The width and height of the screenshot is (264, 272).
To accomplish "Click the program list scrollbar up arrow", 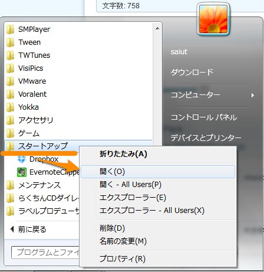I will point(157,29).
